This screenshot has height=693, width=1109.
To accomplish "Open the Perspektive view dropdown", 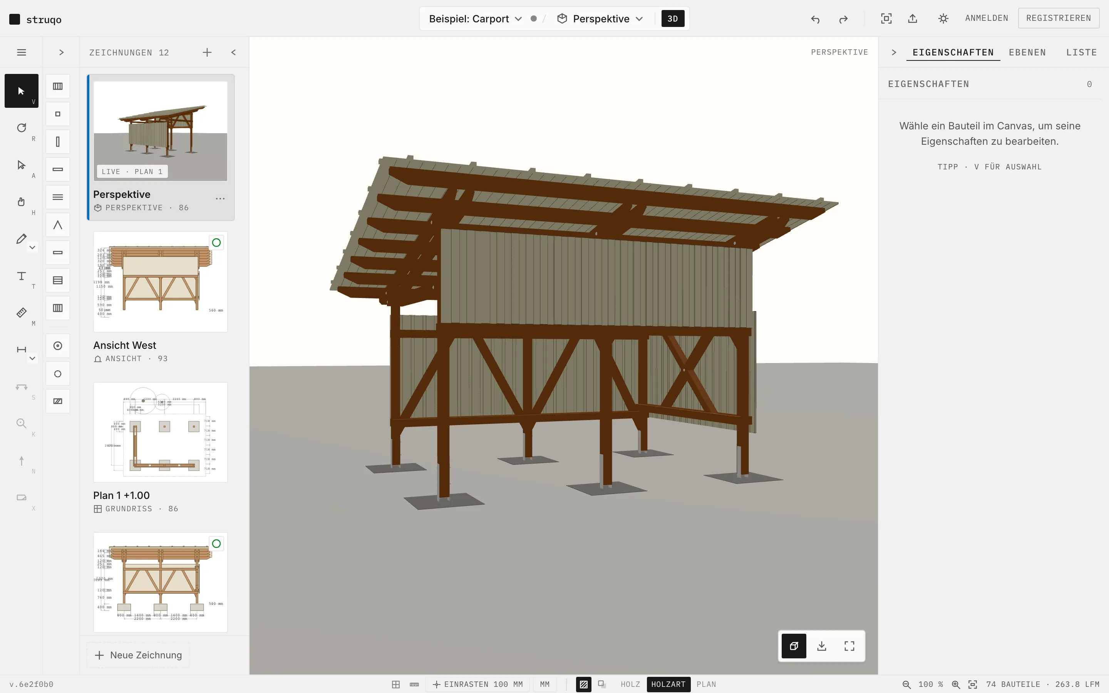I will click(600, 19).
